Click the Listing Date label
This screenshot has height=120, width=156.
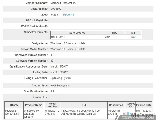point(40,72)
